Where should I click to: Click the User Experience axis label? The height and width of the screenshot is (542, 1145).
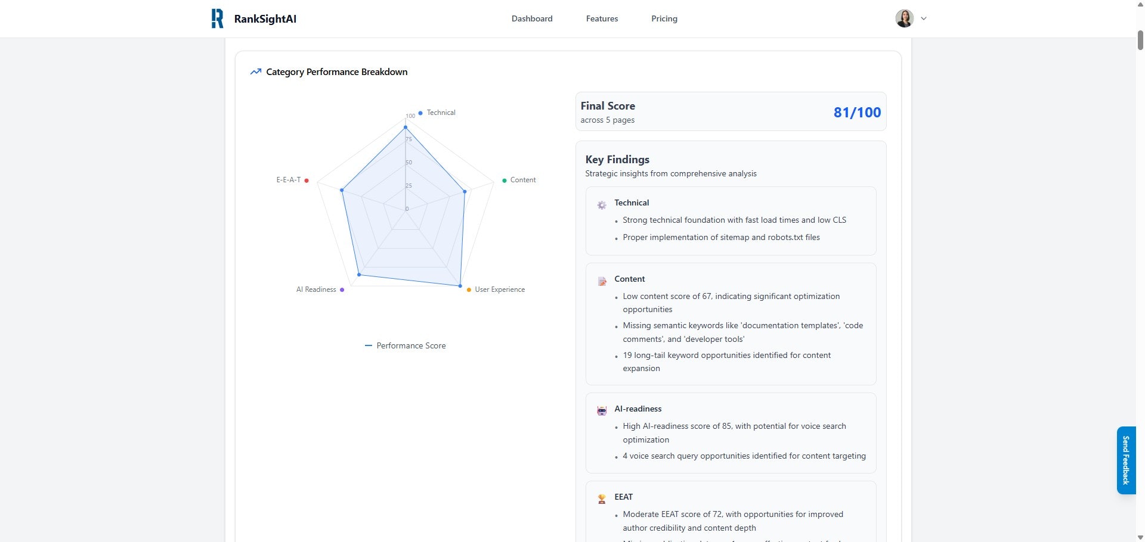pos(500,289)
